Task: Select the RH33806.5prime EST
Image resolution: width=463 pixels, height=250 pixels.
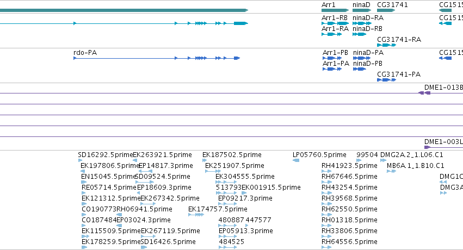Action: [349, 231]
